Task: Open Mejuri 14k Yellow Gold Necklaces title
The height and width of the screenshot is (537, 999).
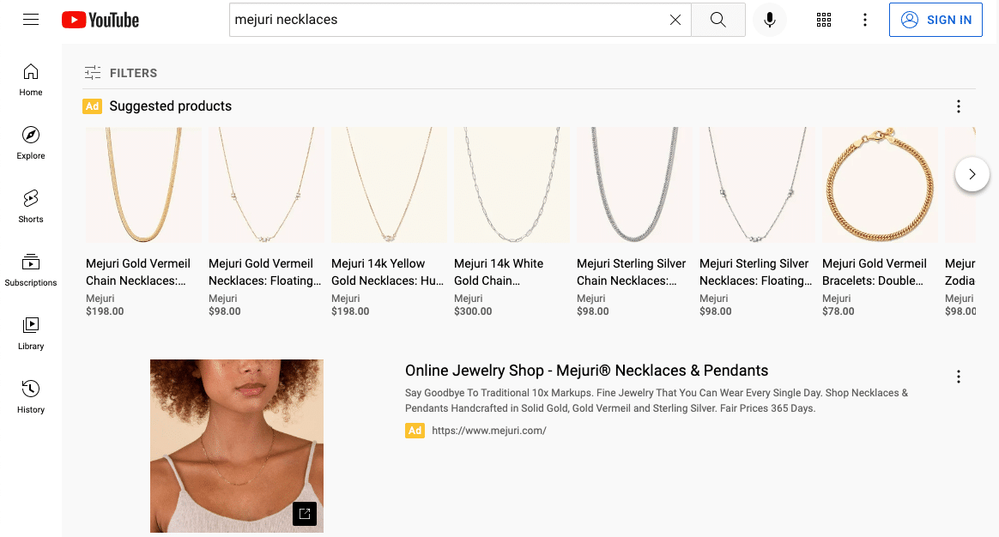Action: click(387, 272)
